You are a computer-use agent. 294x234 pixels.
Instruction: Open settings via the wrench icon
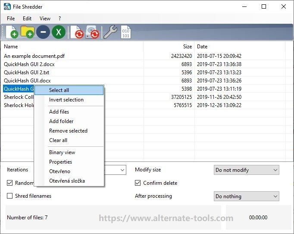click(110, 32)
